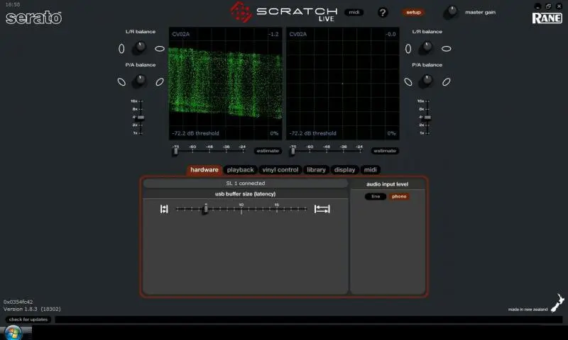Click the right deck L/R balance knob
The height and width of the screenshot is (340, 568).
pyautogui.click(x=426, y=47)
